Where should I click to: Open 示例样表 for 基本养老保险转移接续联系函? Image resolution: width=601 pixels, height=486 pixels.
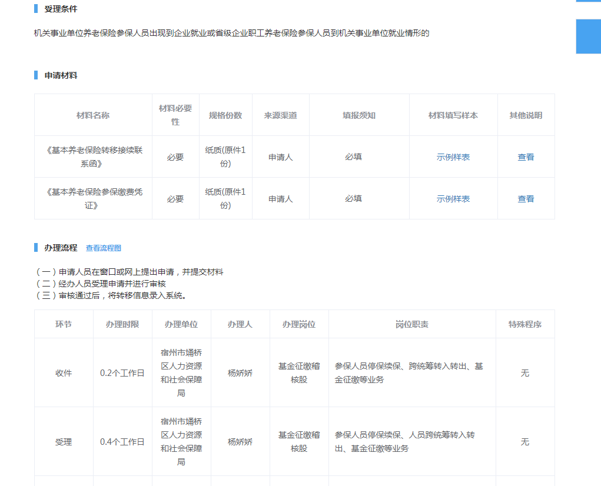(453, 157)
